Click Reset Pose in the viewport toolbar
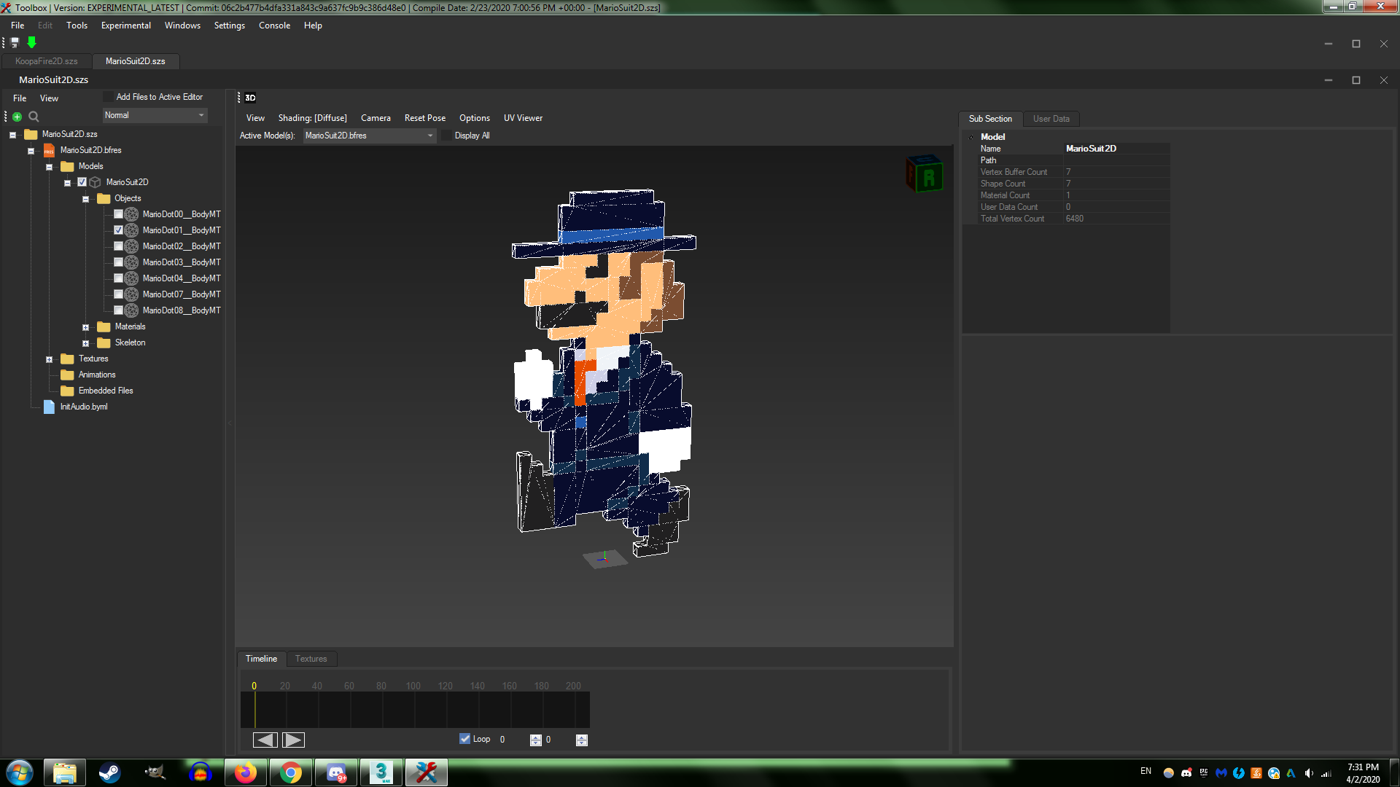 click(x=425, y=118)
